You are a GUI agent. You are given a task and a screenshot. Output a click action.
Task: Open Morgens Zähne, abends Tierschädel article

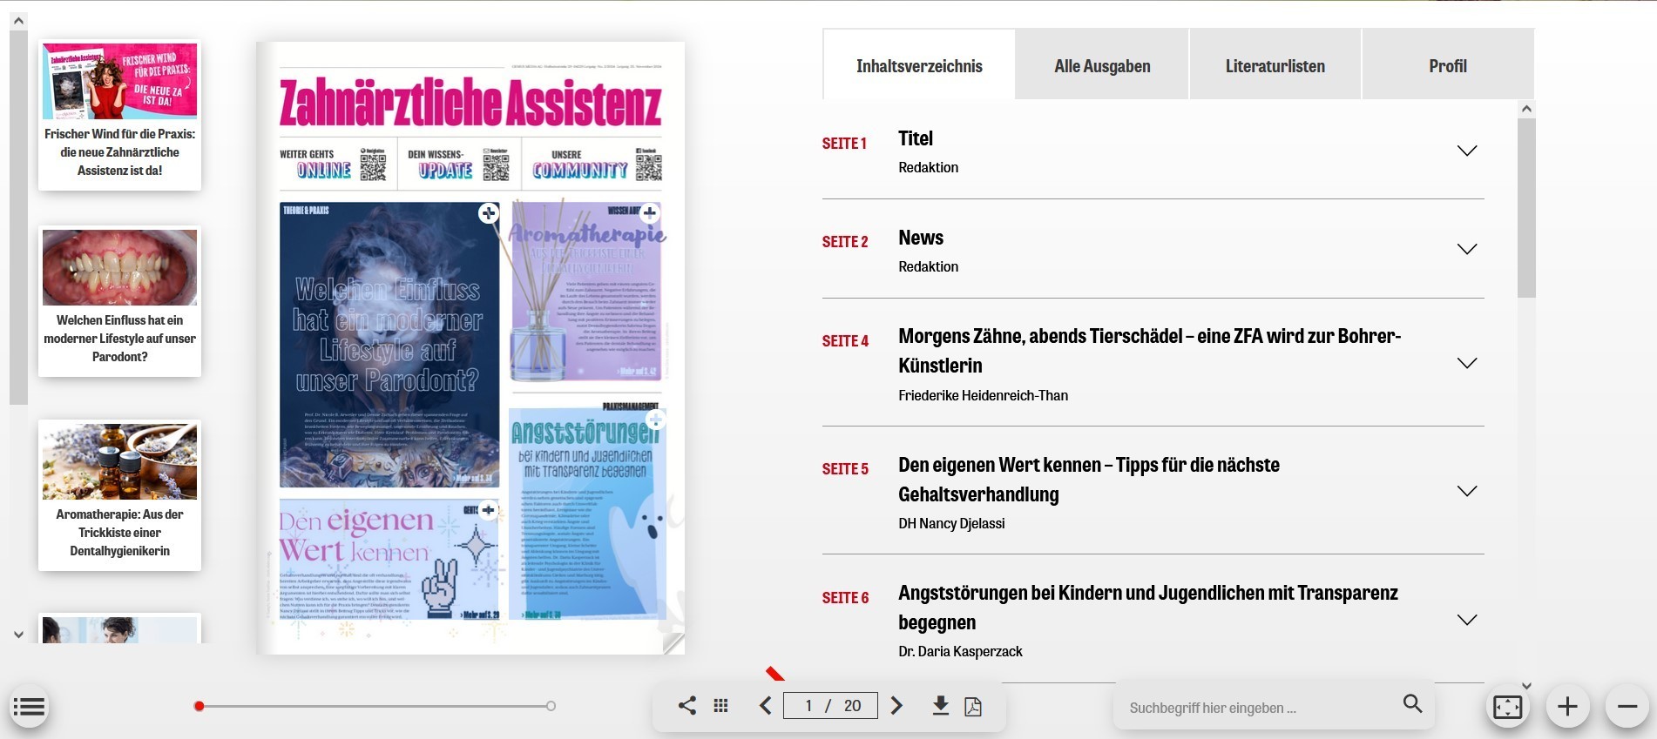point(1149,351)
